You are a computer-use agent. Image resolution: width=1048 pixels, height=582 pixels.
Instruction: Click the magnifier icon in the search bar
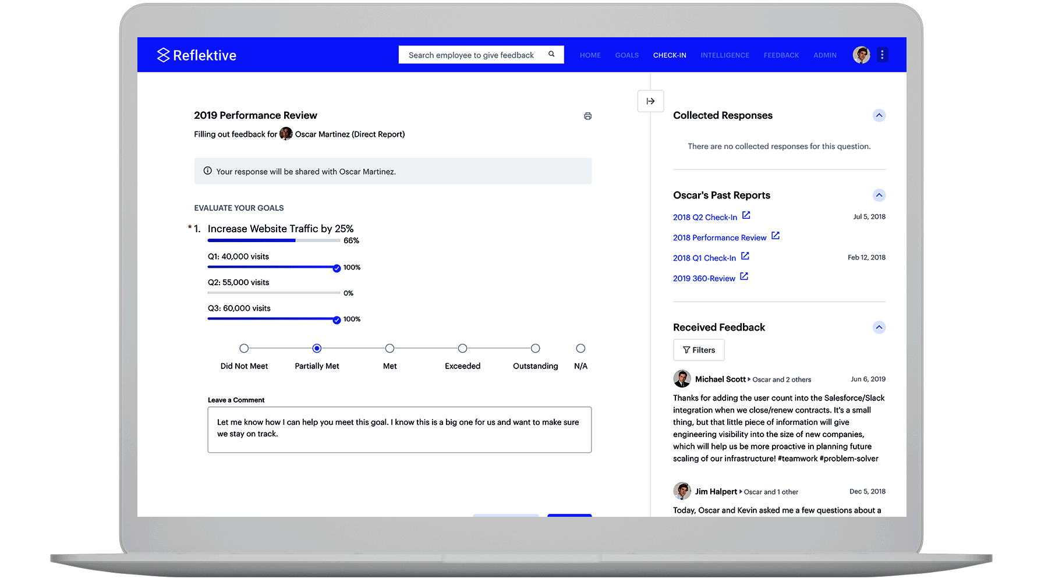pos(551,54)
